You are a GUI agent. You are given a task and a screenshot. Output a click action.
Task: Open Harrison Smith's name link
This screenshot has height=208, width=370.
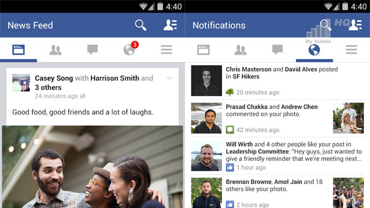pyautogui.click(x=114, y=78)
